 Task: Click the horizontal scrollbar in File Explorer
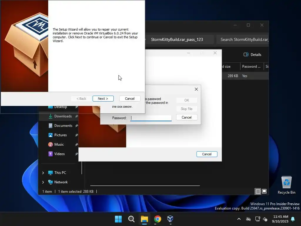(145, 186)
